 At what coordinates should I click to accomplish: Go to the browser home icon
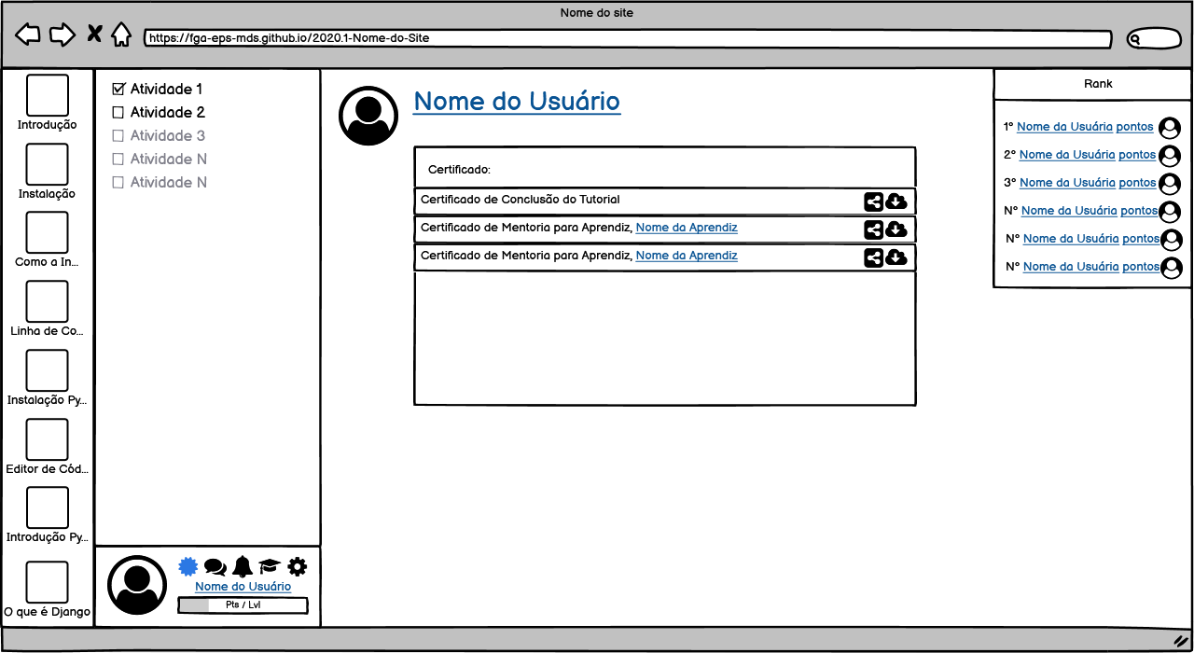121,35
